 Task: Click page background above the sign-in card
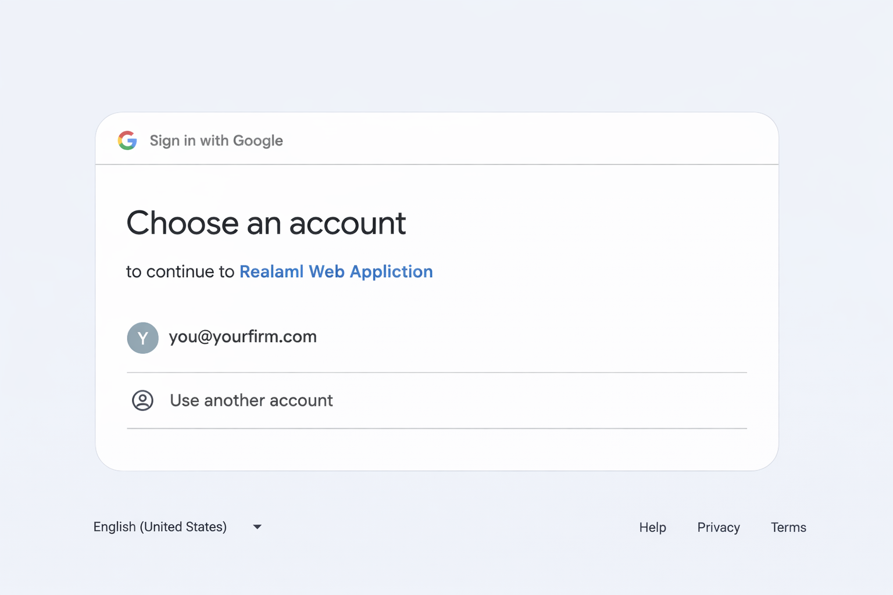click(436, 58)
